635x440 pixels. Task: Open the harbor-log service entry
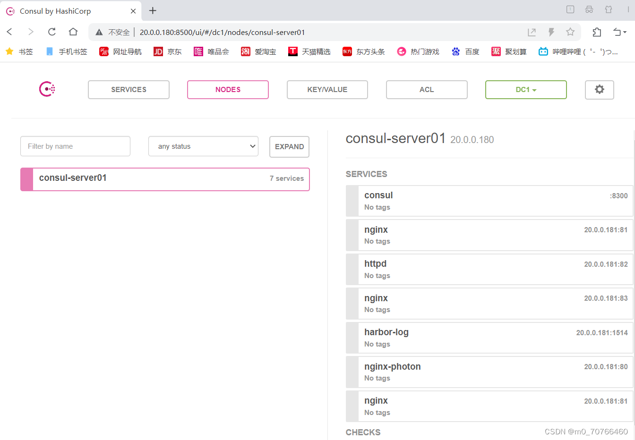tap(489, 338)
